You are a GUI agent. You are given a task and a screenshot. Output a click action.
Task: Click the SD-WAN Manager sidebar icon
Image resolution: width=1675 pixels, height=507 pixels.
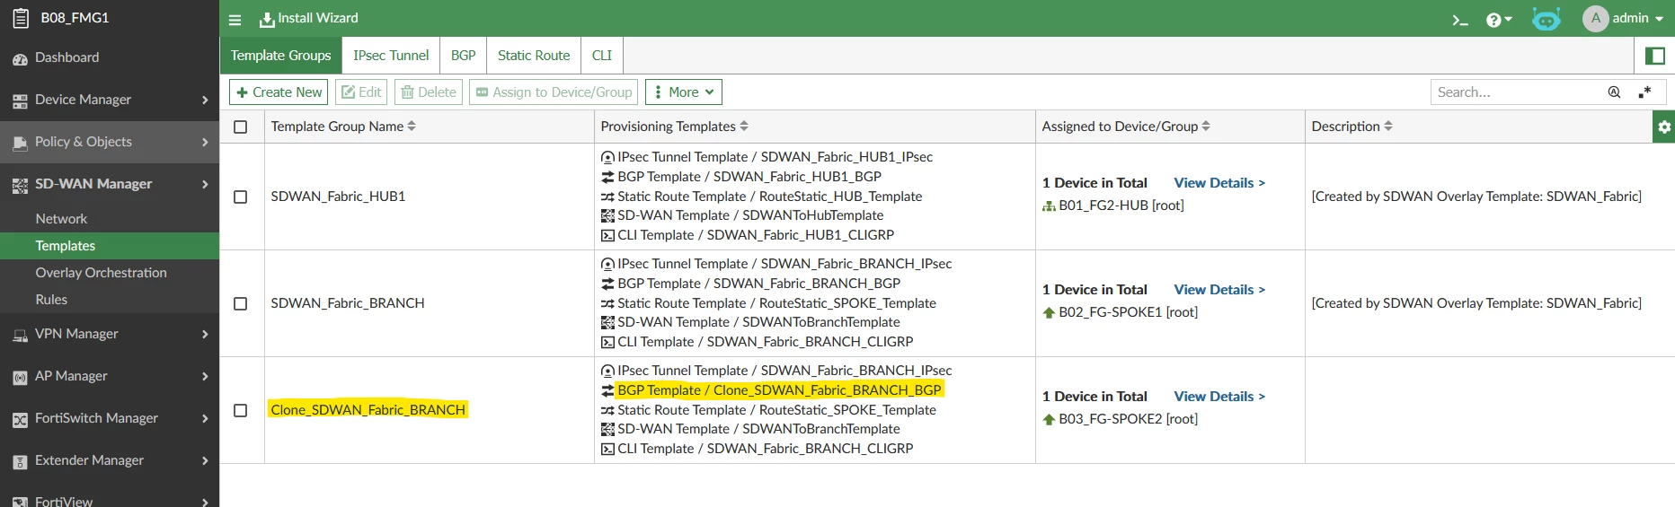(20, 185)
